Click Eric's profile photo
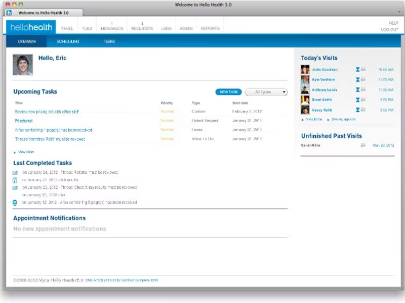The height and width of the screenshot is (303, 405). point(23,65)
